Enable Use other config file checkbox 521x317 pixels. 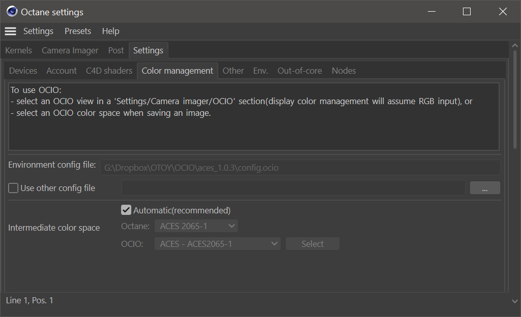pos(13,188)
